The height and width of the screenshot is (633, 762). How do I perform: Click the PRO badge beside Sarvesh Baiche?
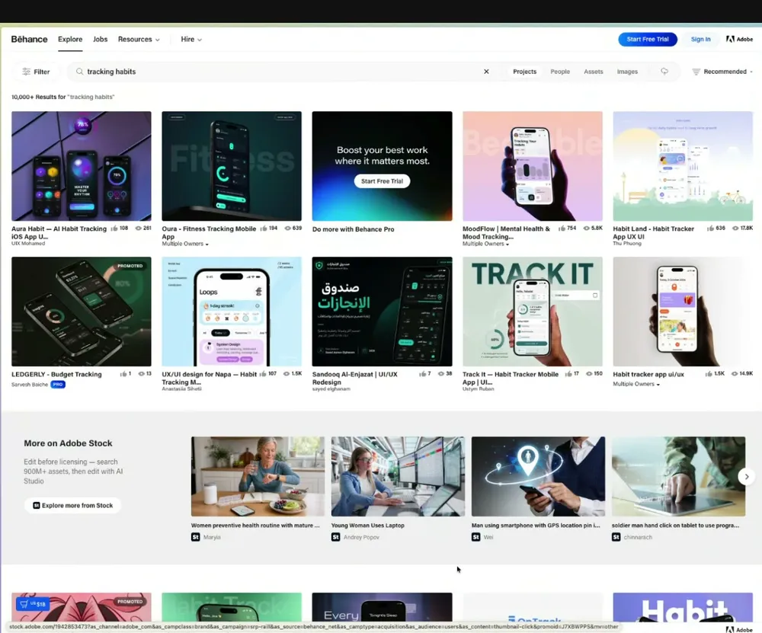(58, 384)
